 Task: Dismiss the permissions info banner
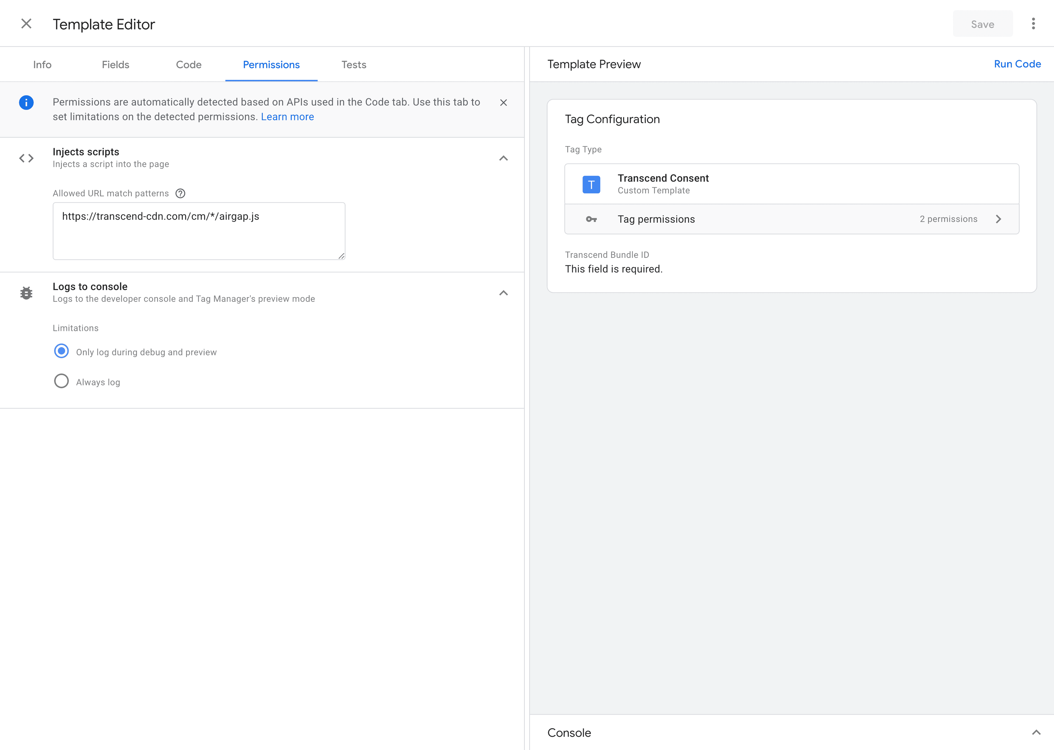503,102
